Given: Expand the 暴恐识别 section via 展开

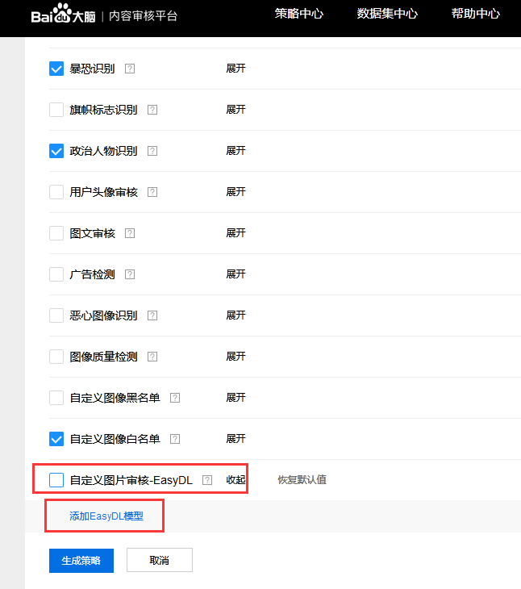Looking at the screenshot, I should (235, 69).
